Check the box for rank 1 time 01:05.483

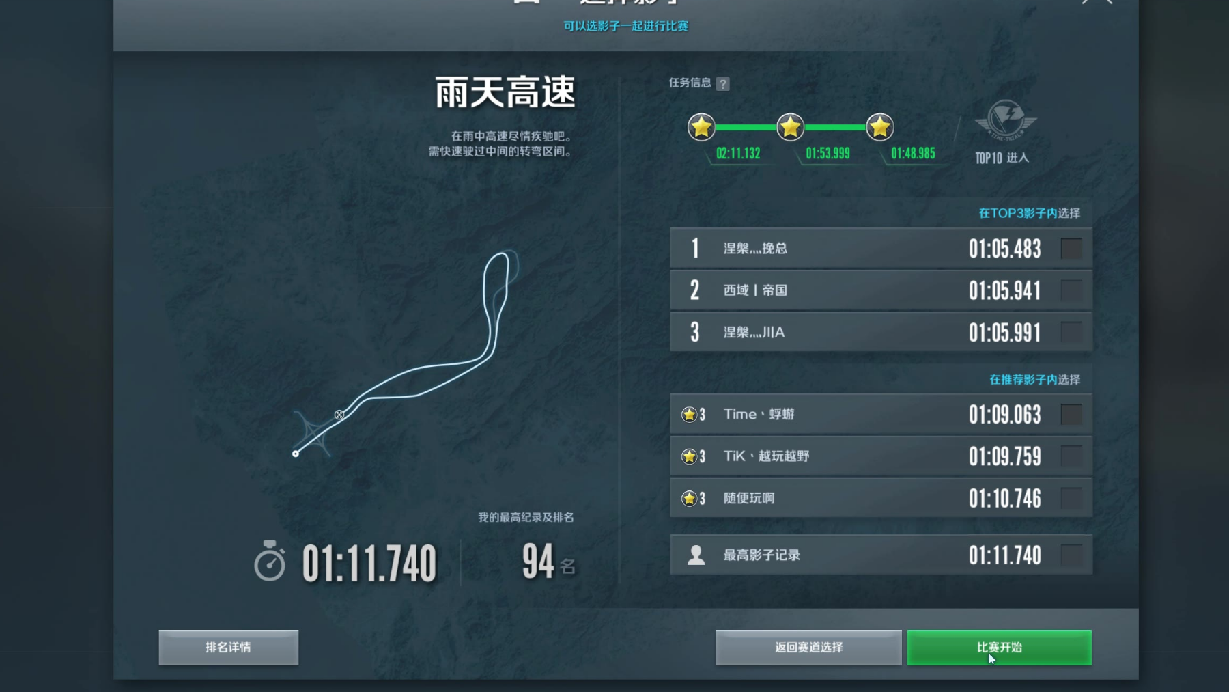(x=1071, y=248)
